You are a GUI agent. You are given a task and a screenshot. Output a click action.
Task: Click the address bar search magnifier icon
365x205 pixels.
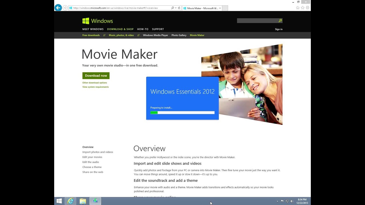(x=173, y=8)
